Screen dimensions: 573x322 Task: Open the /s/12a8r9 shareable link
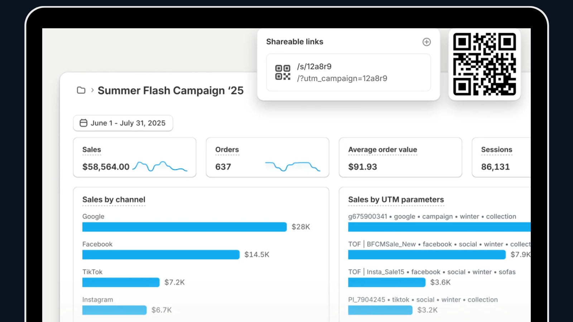[314, 67]
